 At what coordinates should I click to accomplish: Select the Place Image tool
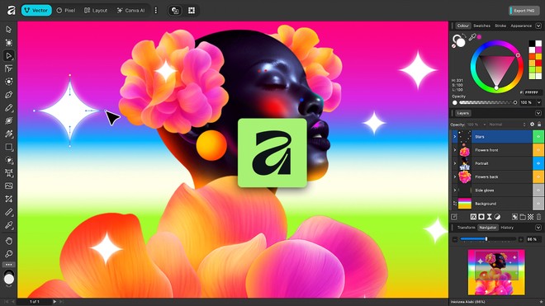9,186
